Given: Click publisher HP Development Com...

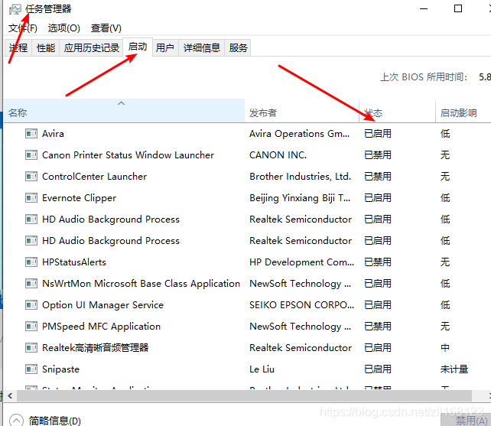Looking at the screenshot, I should coord(301,262).
